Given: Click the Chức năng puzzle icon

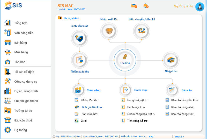Looking at the screenshot, I should (x=79, y=90).
